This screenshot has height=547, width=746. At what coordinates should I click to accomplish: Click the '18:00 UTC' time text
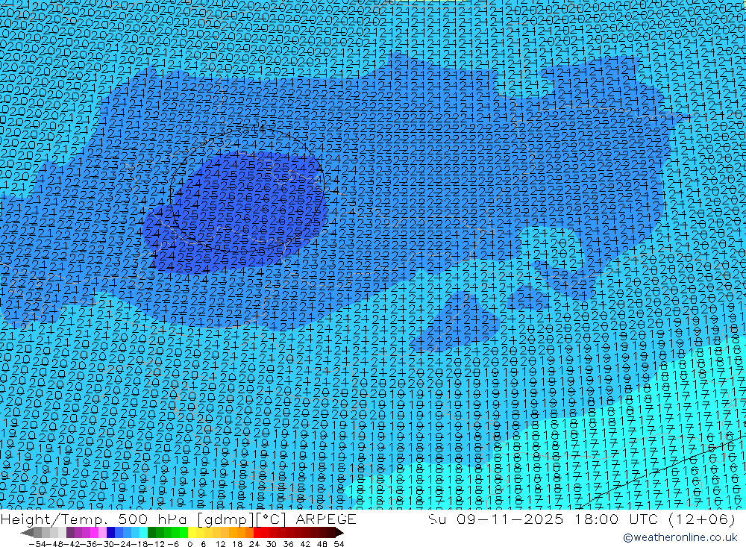(x=616, y=519)
